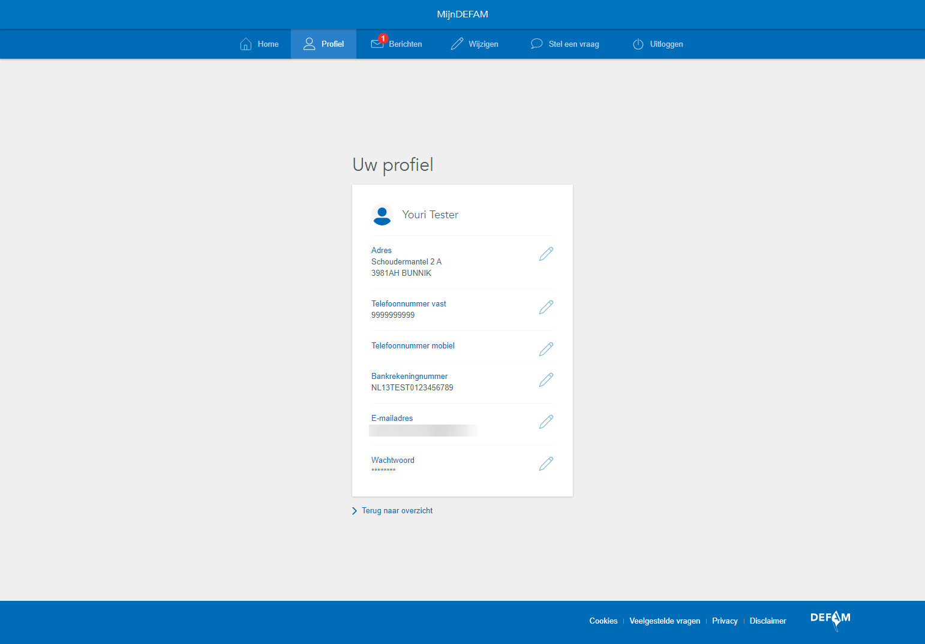Open the Wijzigen menu item
925x644 pixels.
click(x=474, y=44)
